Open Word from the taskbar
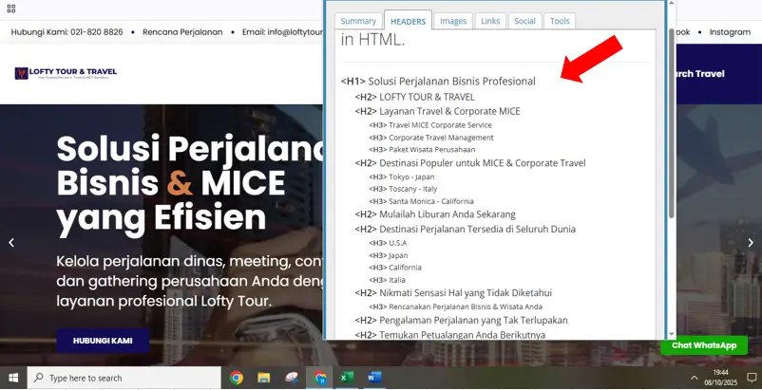This screenshot has width=762, height=390. pyautogui.click(x=373, y=378)
